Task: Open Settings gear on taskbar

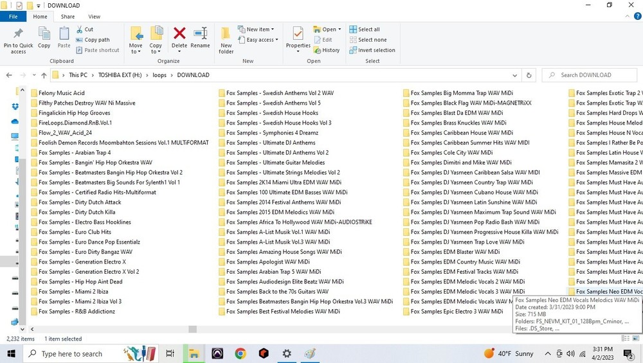Action: pos(287,353)
